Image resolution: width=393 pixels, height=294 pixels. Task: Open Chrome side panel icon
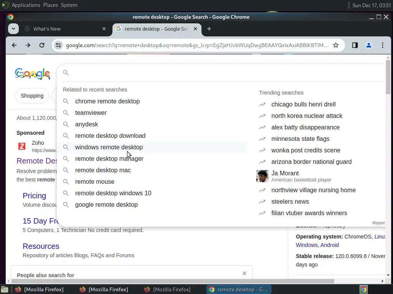355,45
